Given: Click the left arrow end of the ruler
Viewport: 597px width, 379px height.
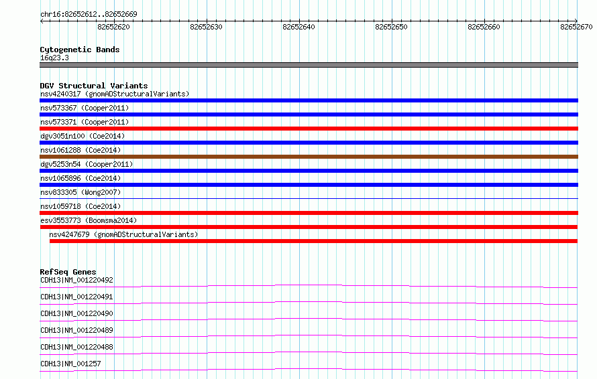Looking at the screenshot, I should 42,21.
